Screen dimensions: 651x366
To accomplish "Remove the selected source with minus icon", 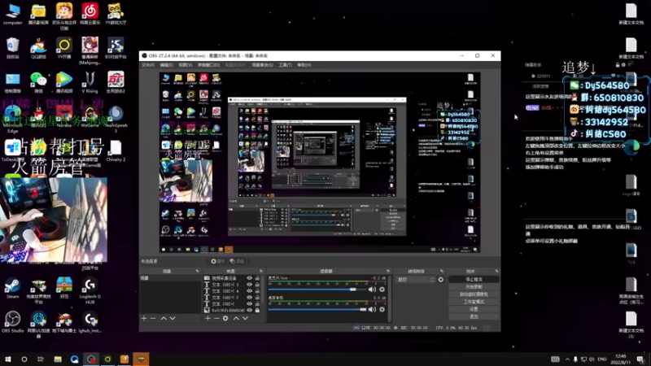I will point(216,318).
